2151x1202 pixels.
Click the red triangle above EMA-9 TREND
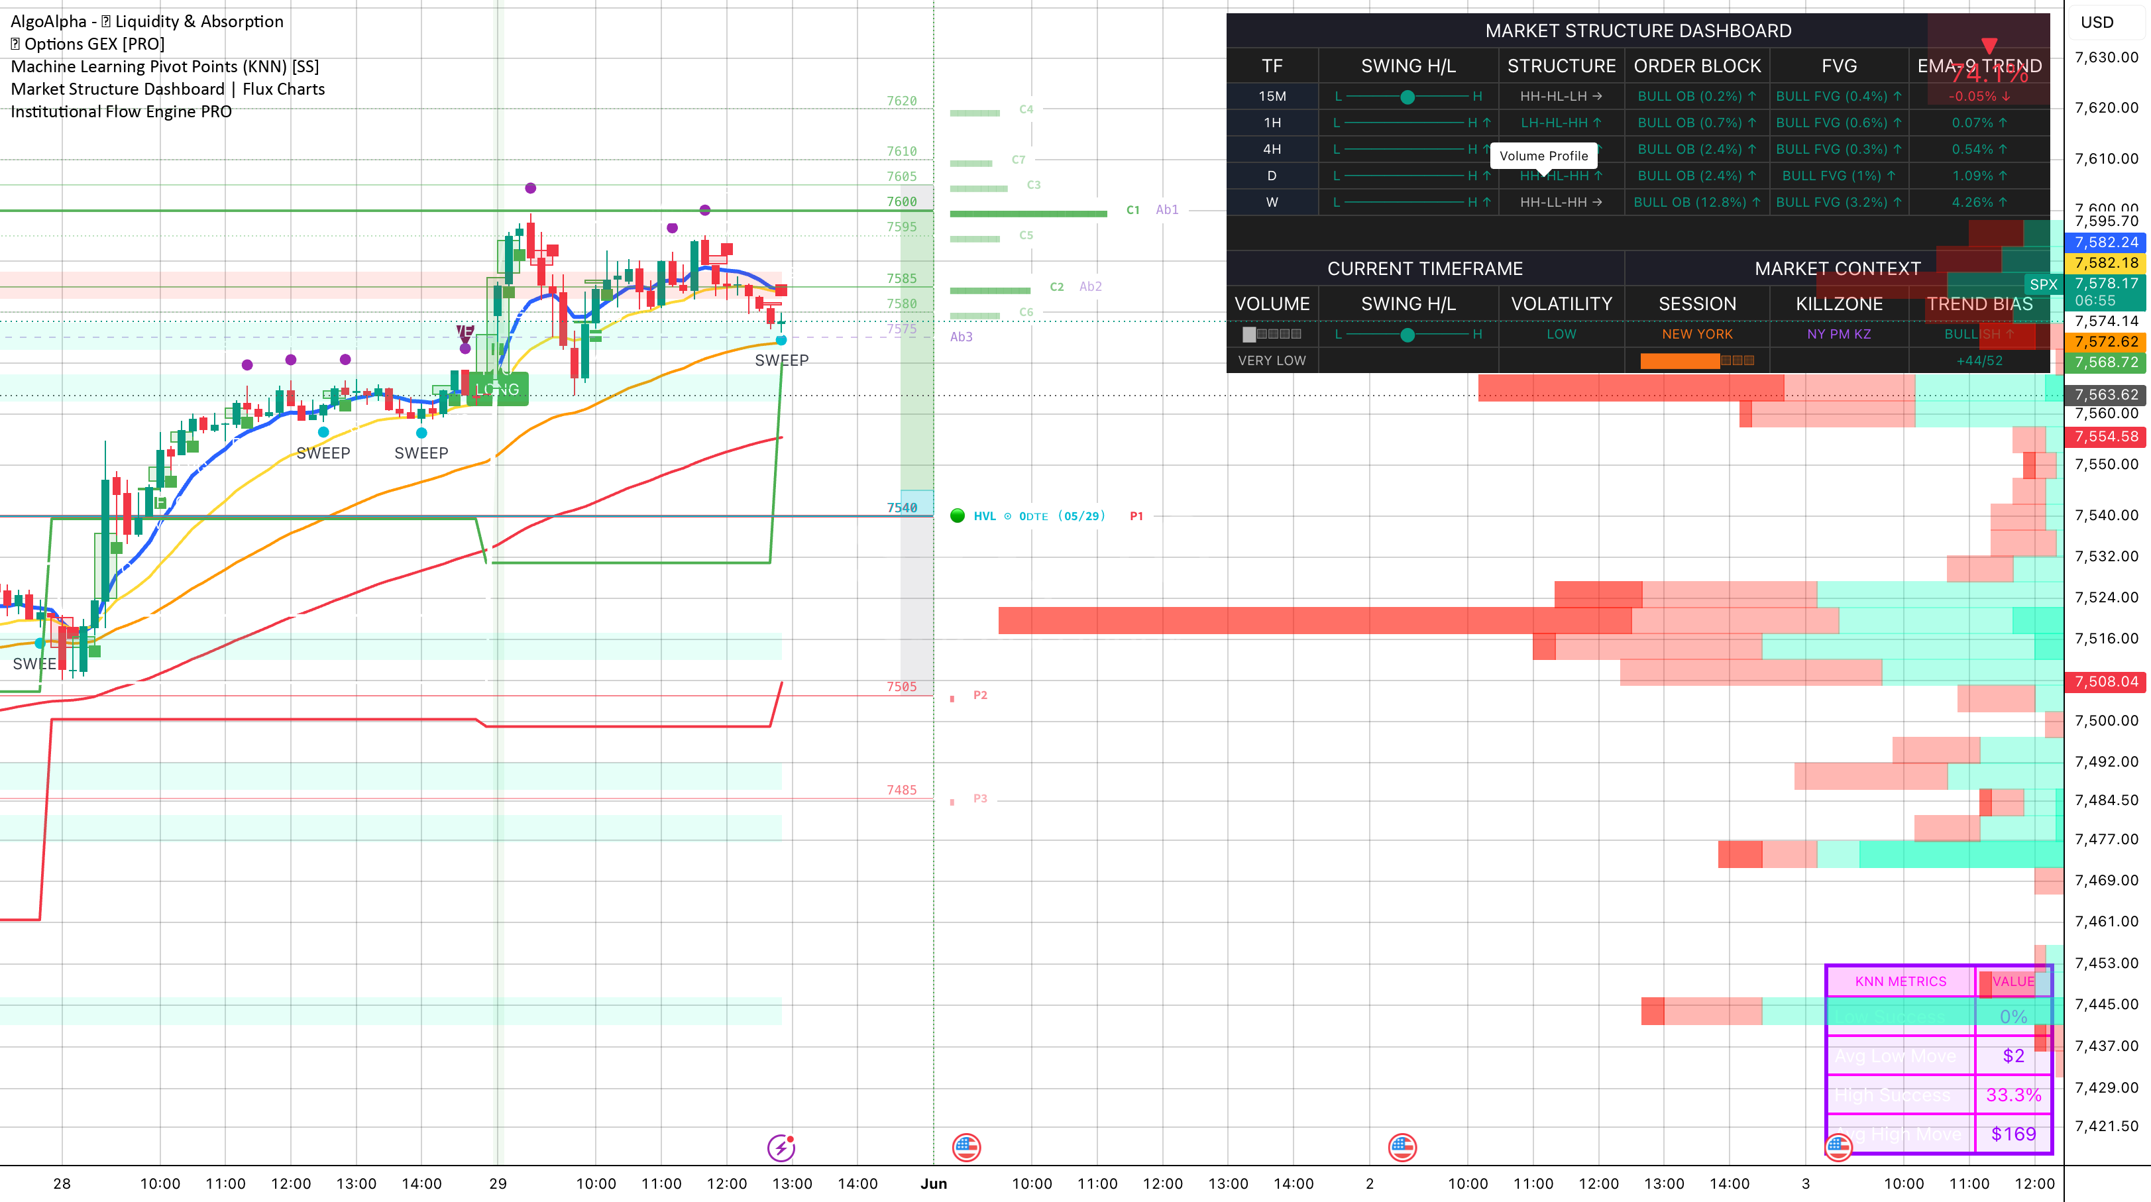(1989, 45)
